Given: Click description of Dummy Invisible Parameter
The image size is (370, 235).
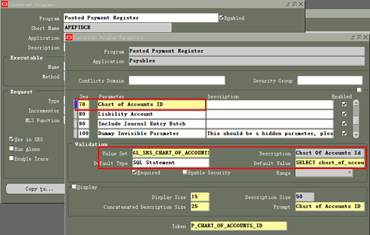Looking at the screenshot, I should click(x=270, y=133).
